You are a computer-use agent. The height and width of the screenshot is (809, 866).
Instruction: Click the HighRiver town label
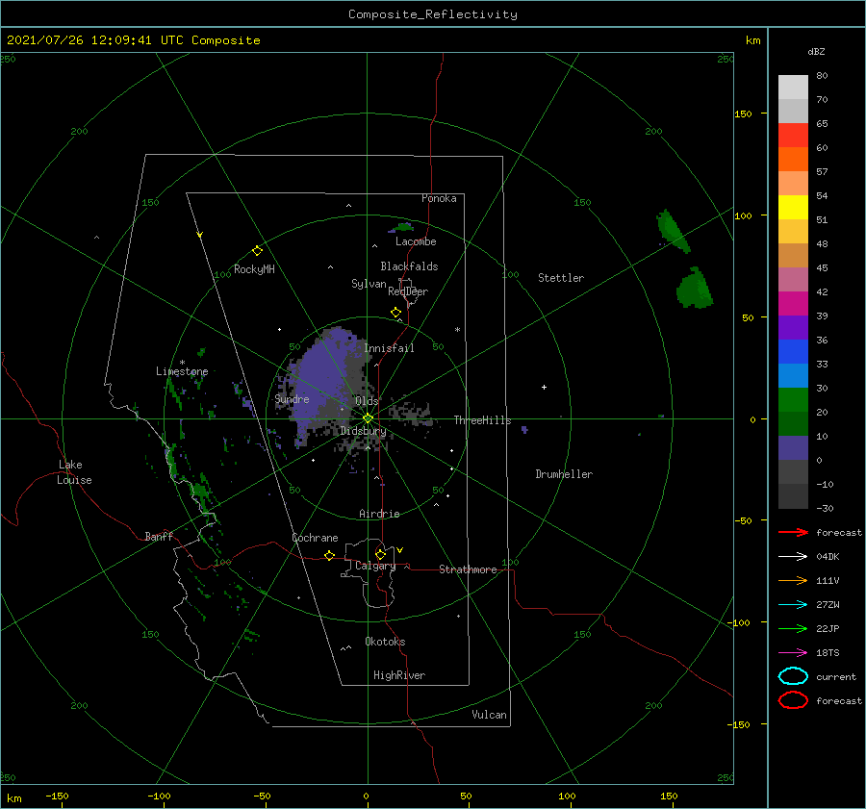point(399,675)
